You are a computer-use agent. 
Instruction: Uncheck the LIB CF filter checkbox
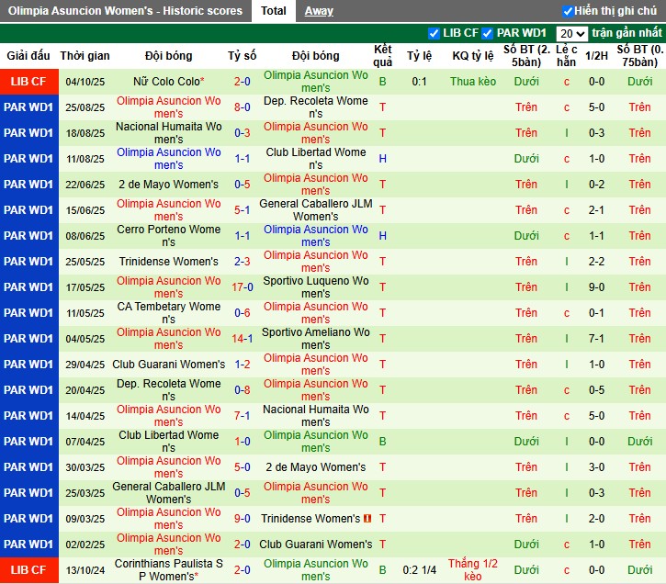435,33
